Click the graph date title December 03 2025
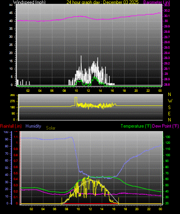180x214 pixels. coord(102,2)
